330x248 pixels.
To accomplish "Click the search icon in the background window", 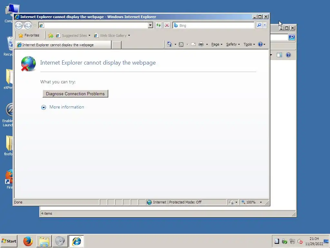I will pyautogui.click(x=292, y=37).
